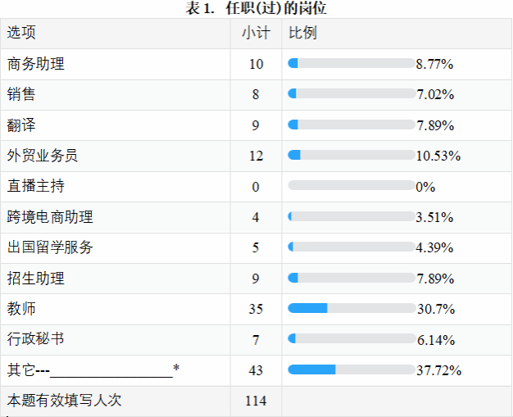Viewport: 513px width, 417px height.
Task: Click the table title 任职(过)的岗位
Action: click(276, 8)
